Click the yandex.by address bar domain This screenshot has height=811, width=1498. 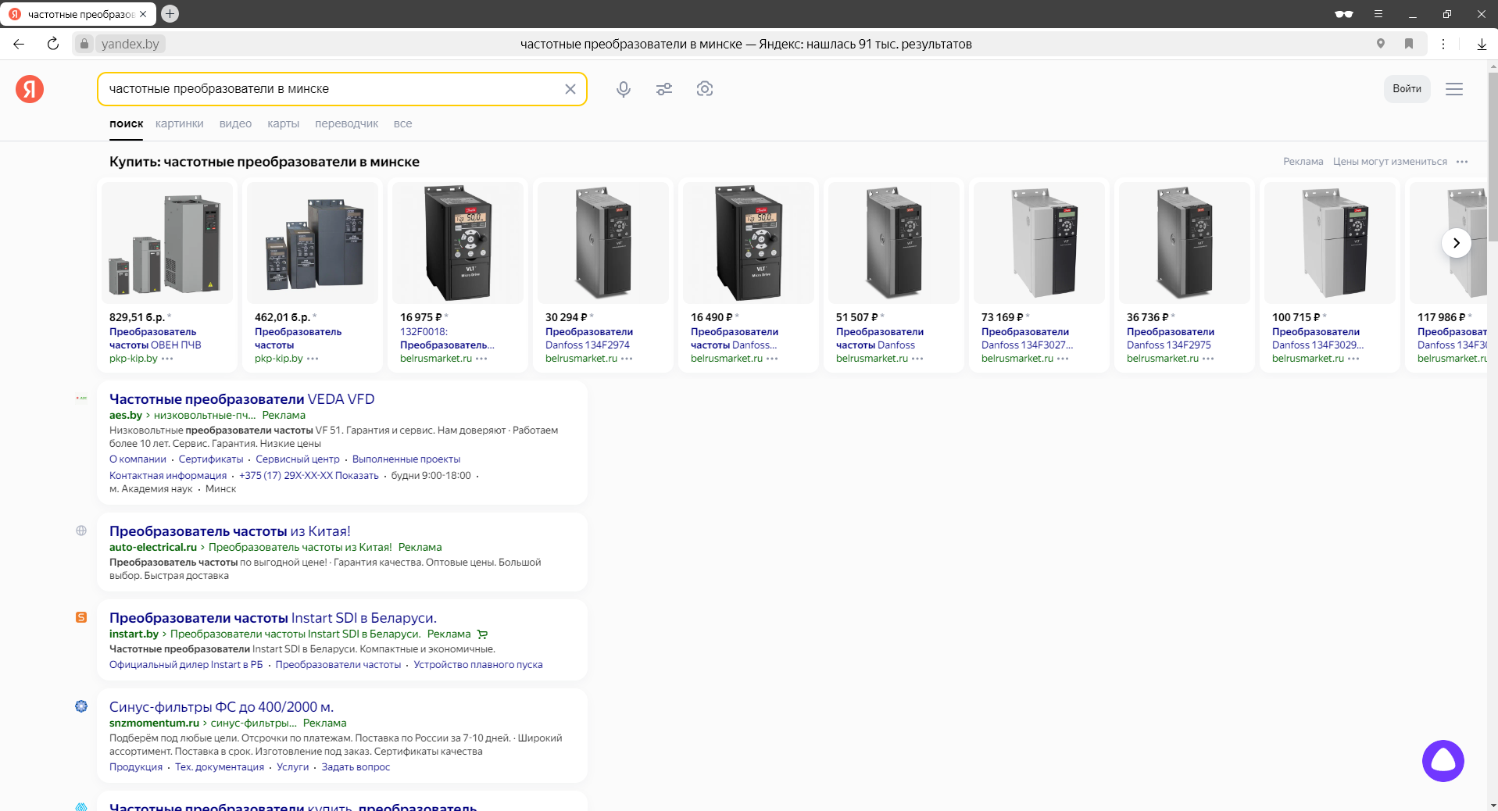(130, 44)
